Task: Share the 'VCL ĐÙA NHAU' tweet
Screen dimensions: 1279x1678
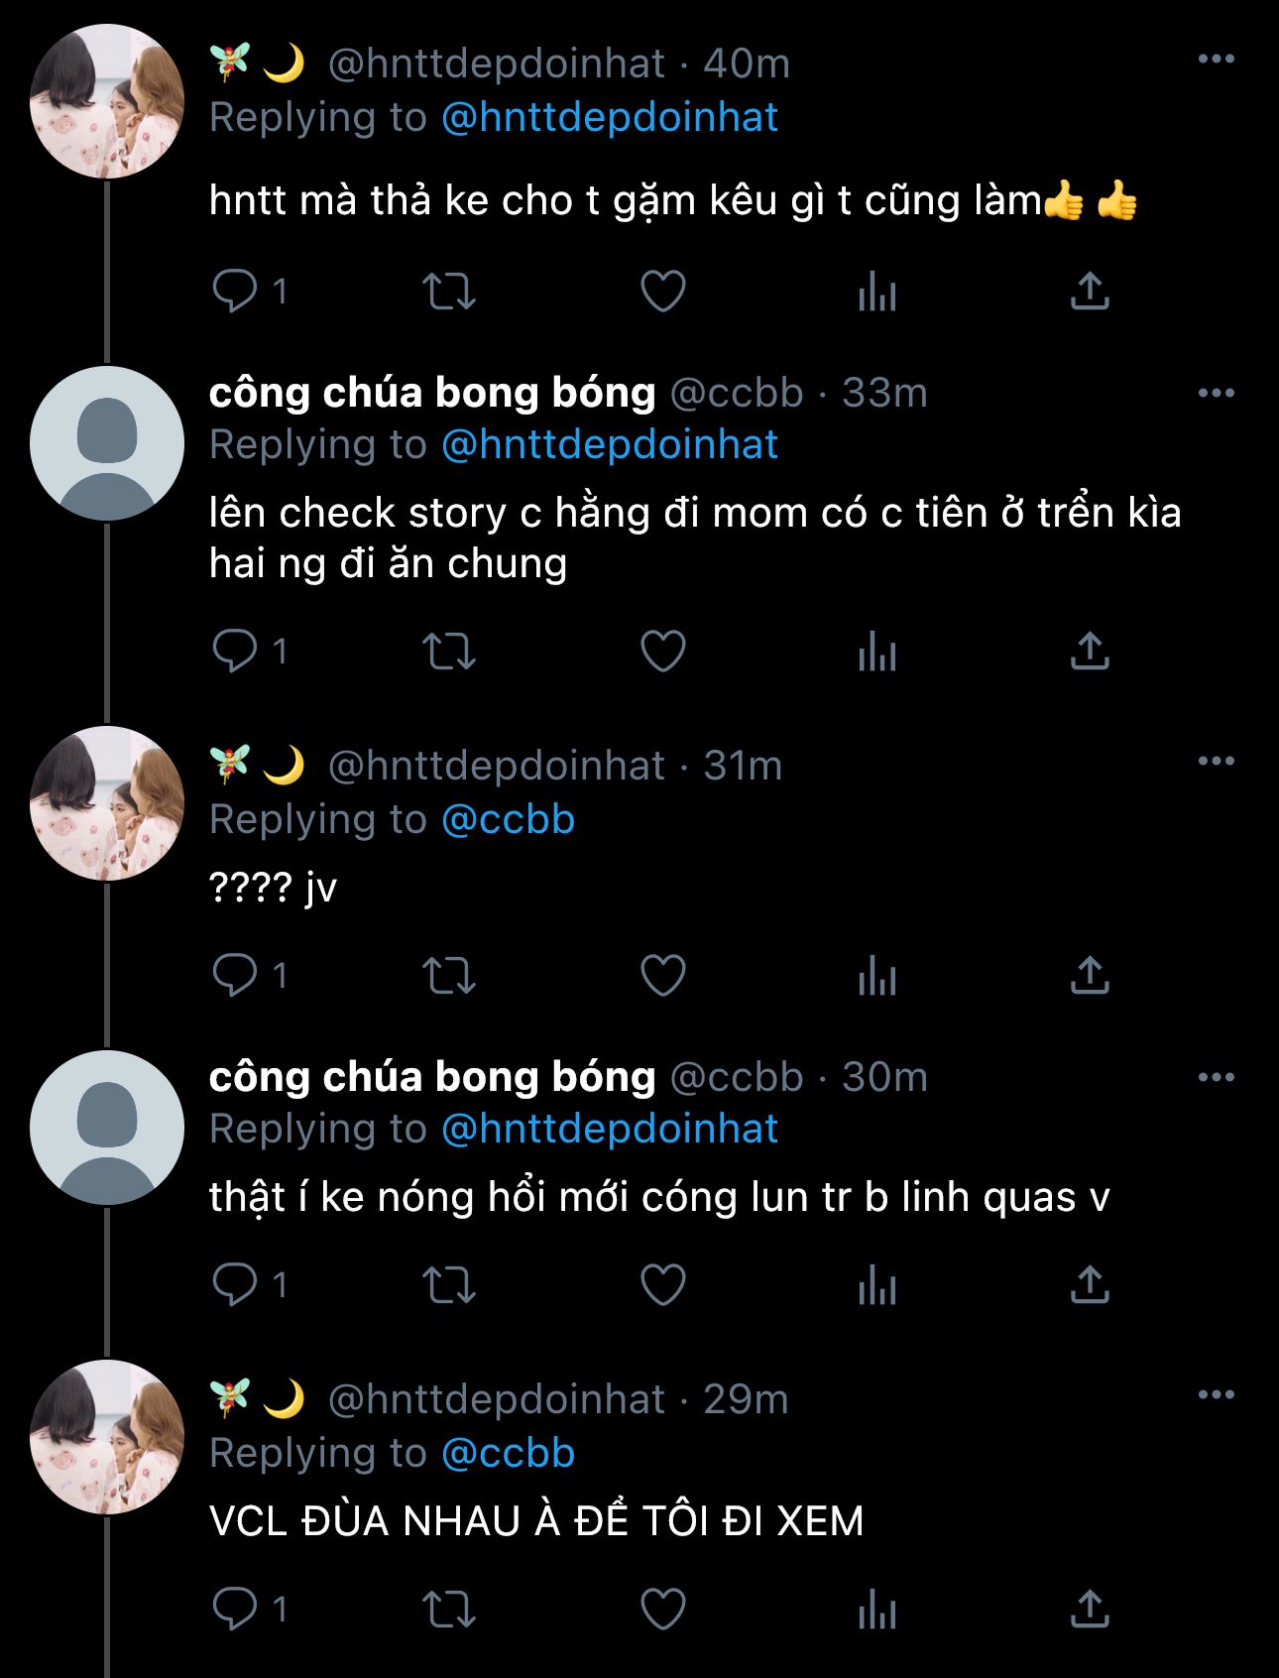Action: (x=1090, y=1609)
